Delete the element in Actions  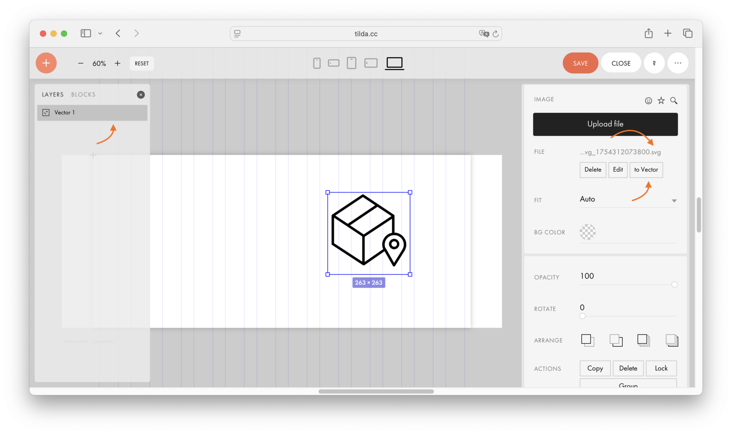coord(628,368)
